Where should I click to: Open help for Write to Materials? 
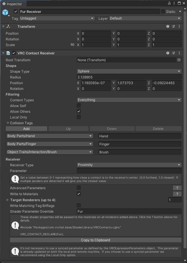click(177, 194)
